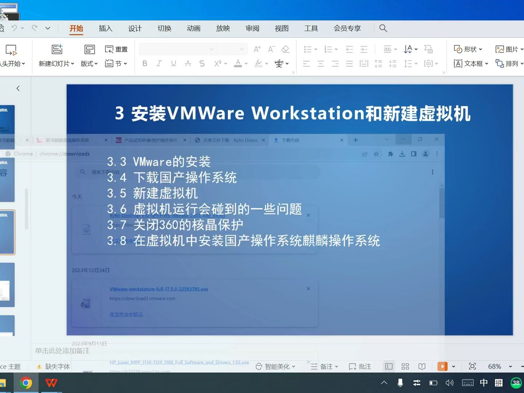524x393 pixels.
Task: Increase the font size
Action: [257, 49]
